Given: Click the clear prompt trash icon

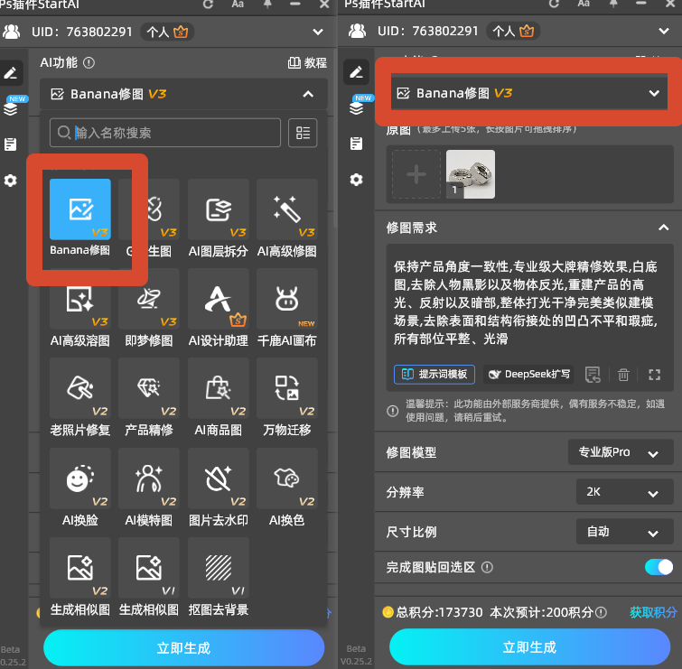Looking at the screenshot, I should [x=623, y=375].
